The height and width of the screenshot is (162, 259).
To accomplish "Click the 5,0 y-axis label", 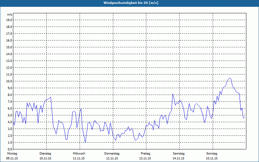I will [x=9, y=115].
